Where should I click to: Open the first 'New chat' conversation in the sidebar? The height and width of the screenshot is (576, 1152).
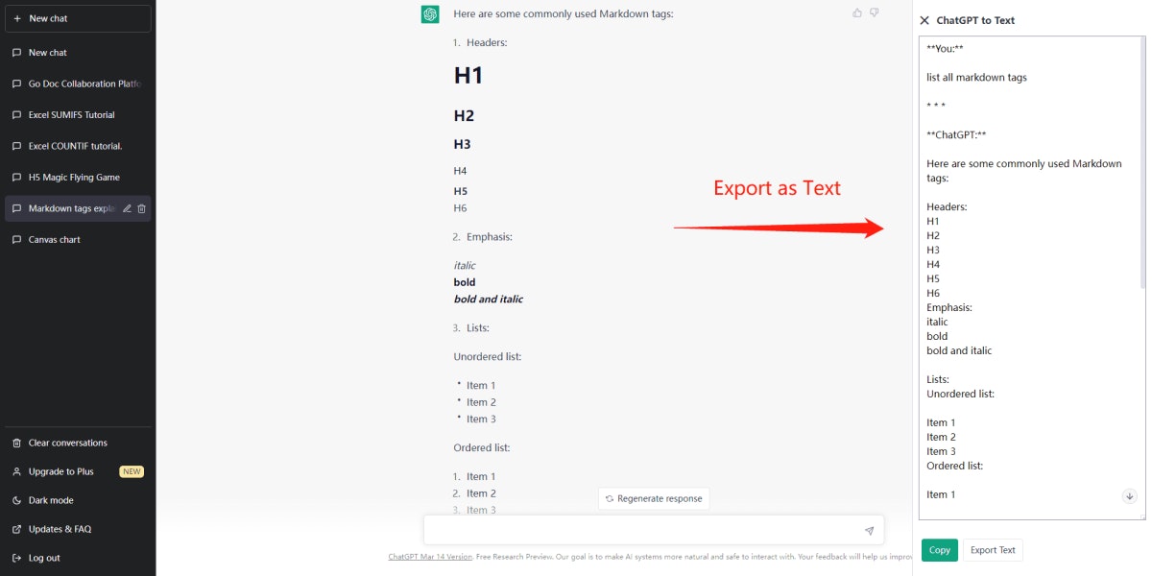pos(78,53)
